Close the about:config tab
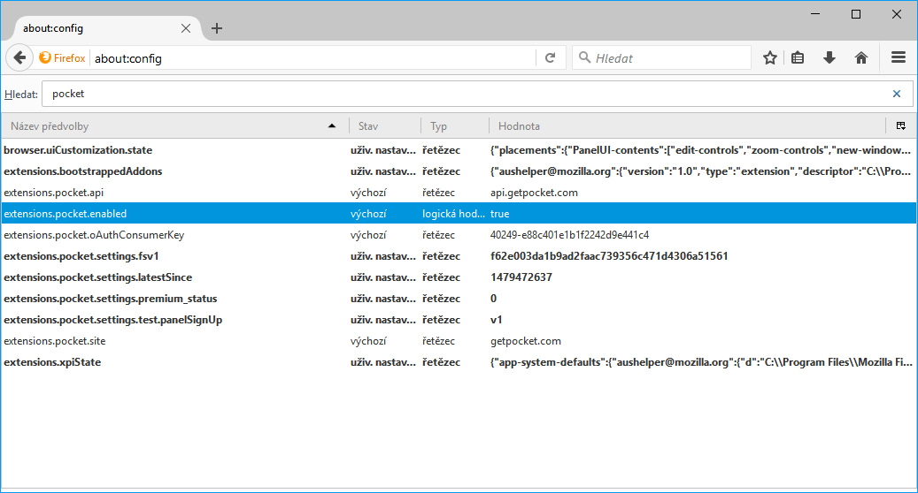The height and width of the screenshot is (493, 918). pos(186,28)
